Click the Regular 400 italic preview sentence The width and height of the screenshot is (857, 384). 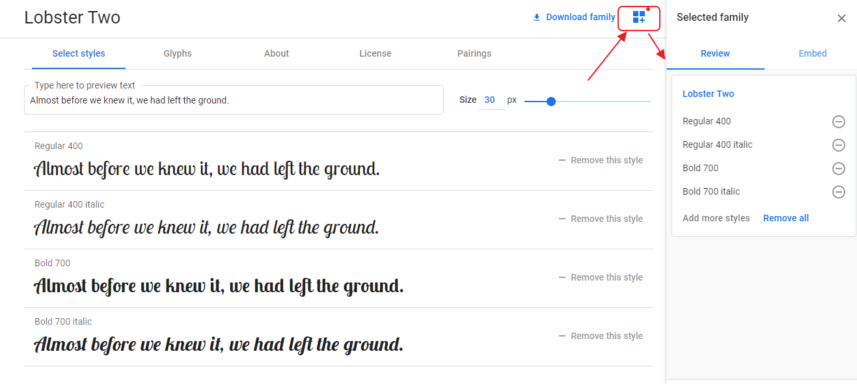pos(206,228)
